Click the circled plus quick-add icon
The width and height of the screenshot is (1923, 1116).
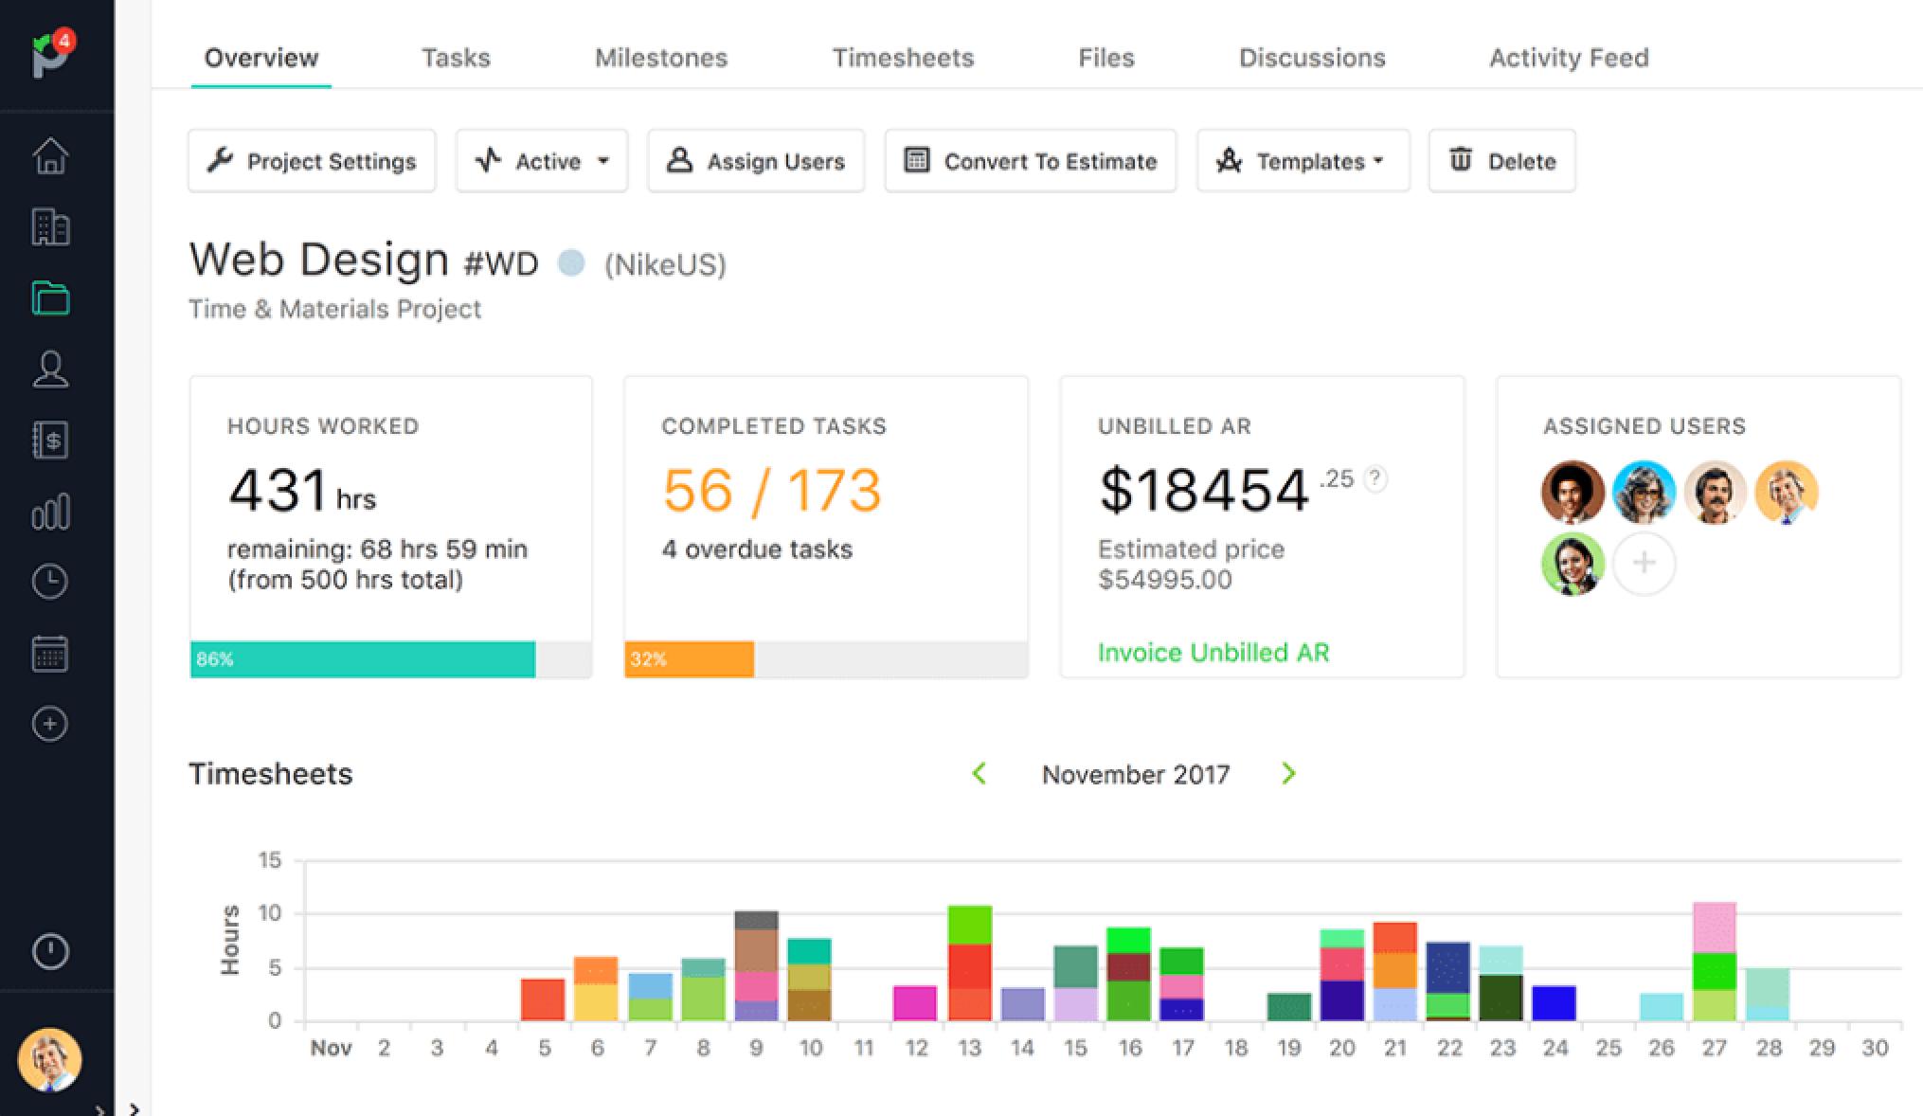(50, 725)
